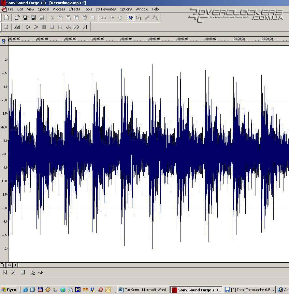Start recording with the Record button

point(6,27)
